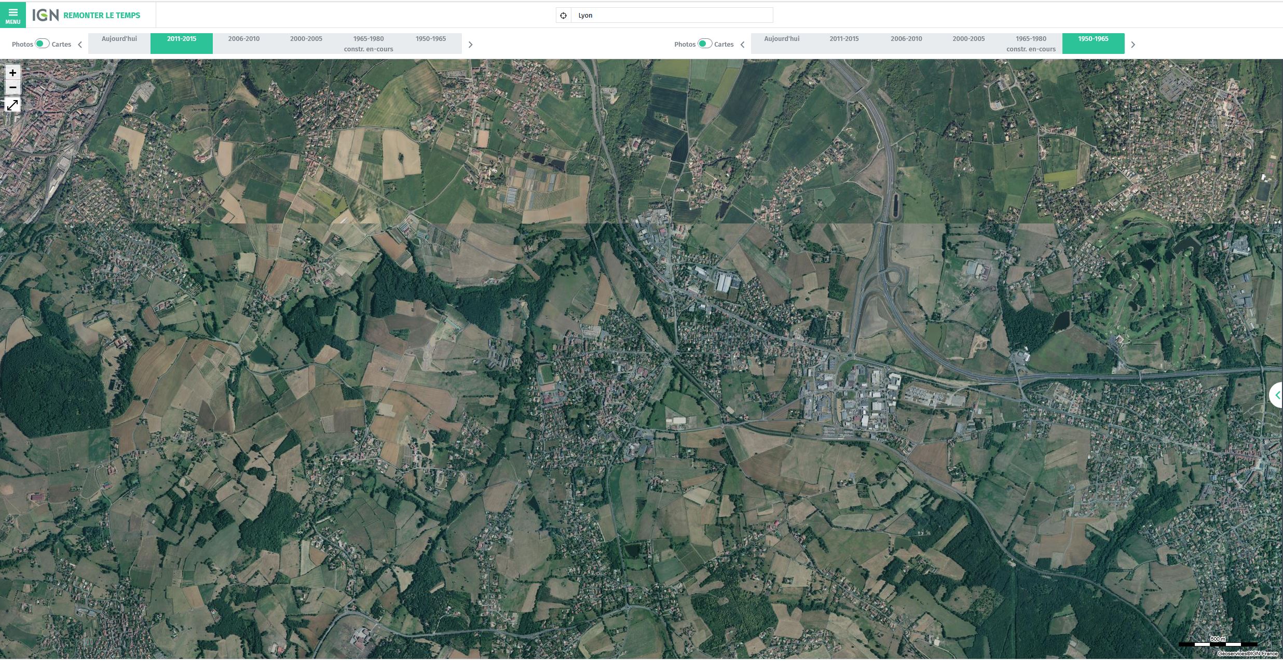Select 1965-1980 constr. en-cours on right timeline
The height and width of the screenshot is (661, 1283).
(x=1031, y=44)
